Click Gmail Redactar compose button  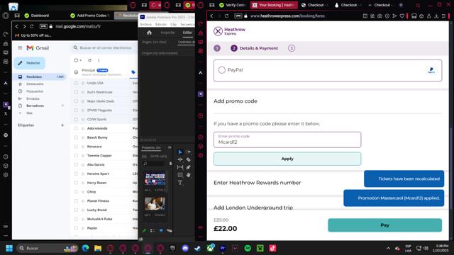pos(29,63)
